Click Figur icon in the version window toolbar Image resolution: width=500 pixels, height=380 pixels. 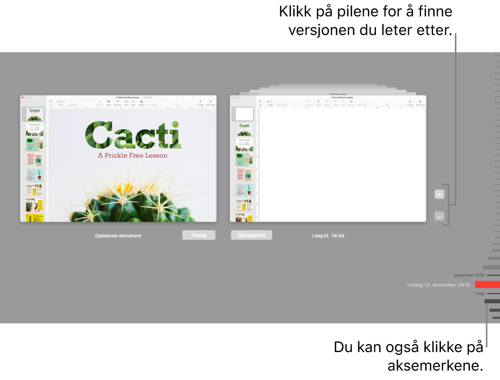pyautogui.click(x=343, y=103)
